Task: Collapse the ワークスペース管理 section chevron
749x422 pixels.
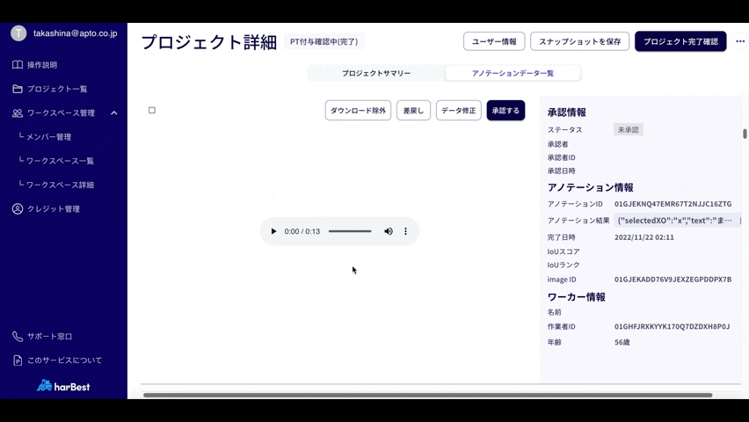Action: click(x=114, y=113)
